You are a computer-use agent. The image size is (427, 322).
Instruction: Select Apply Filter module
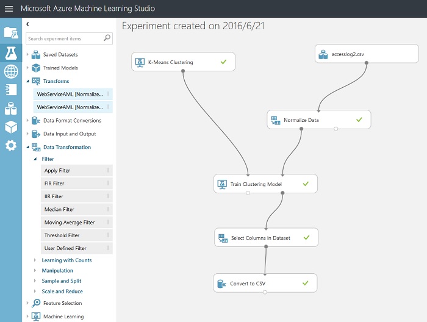point(76,170)
